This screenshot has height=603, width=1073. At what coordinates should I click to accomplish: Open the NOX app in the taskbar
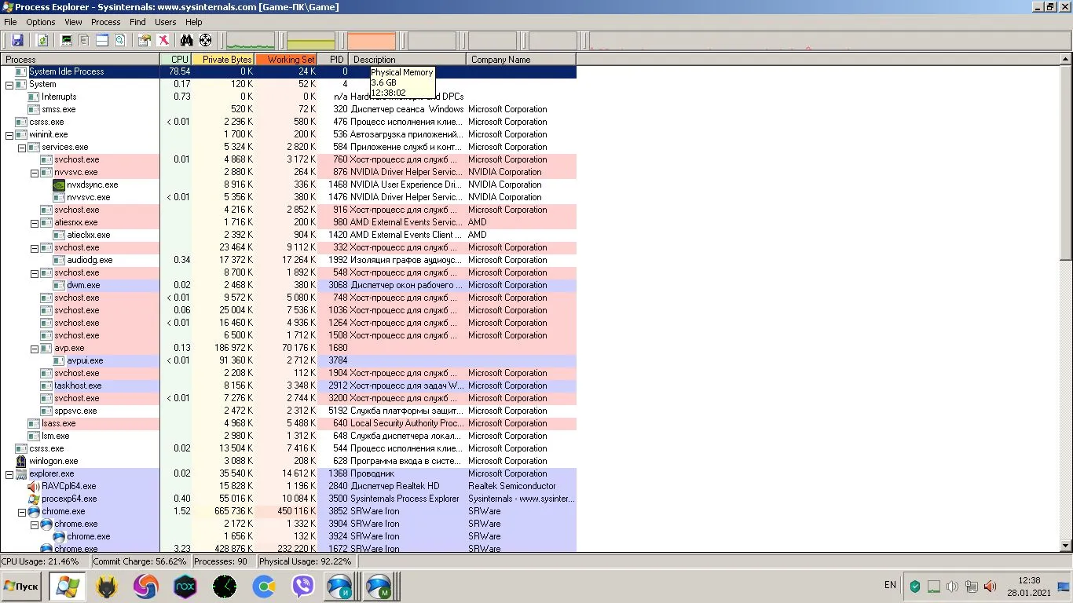click(x=185, y=587)
